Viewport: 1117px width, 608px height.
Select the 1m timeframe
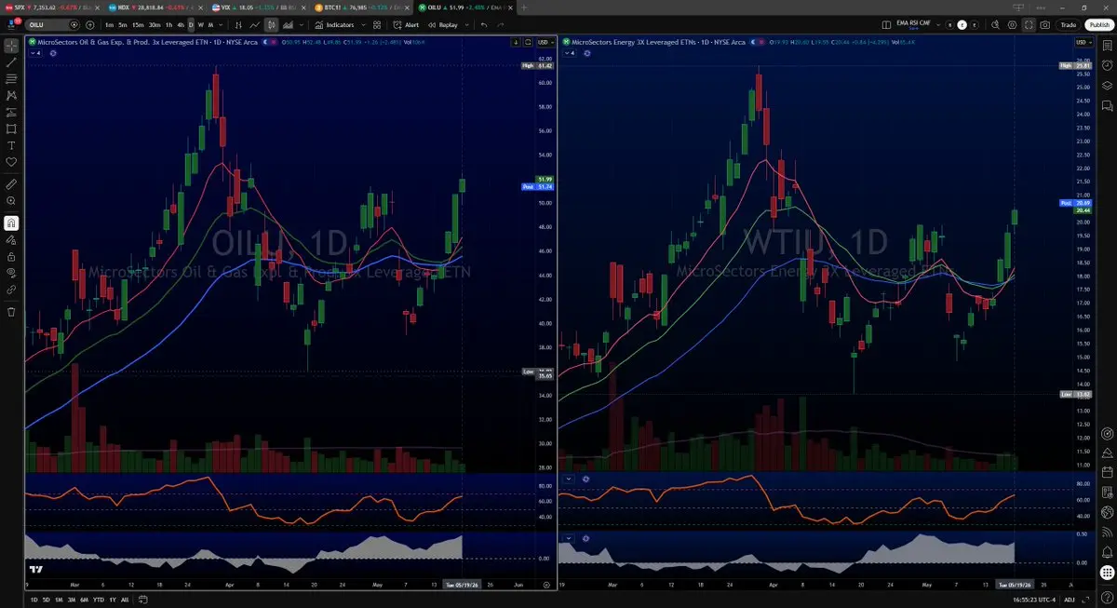click(109, 25)
